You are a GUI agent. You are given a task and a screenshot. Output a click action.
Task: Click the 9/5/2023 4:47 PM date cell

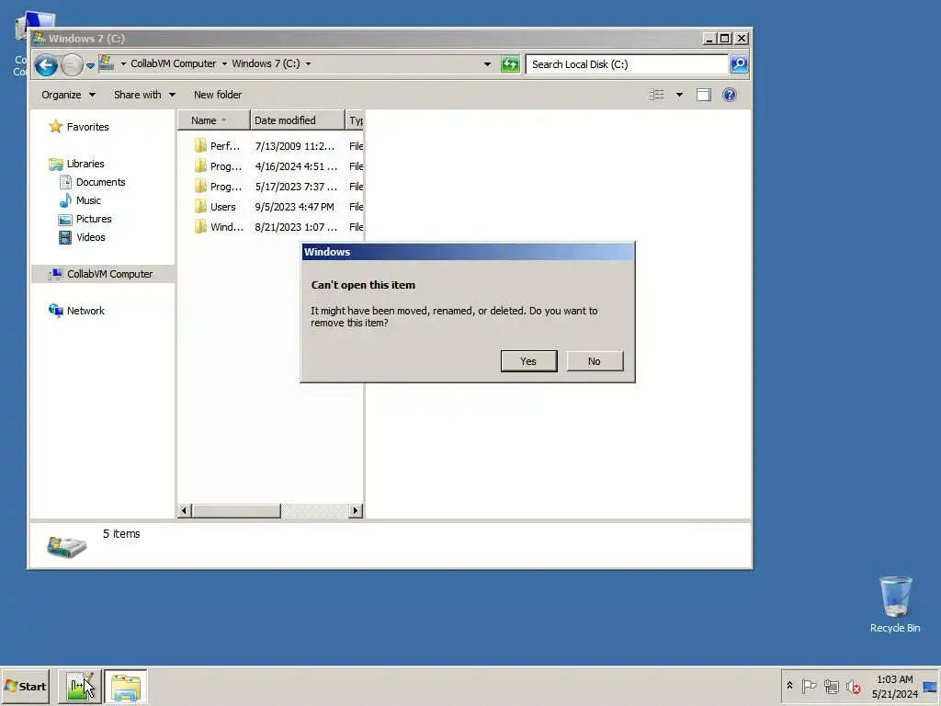295,207
